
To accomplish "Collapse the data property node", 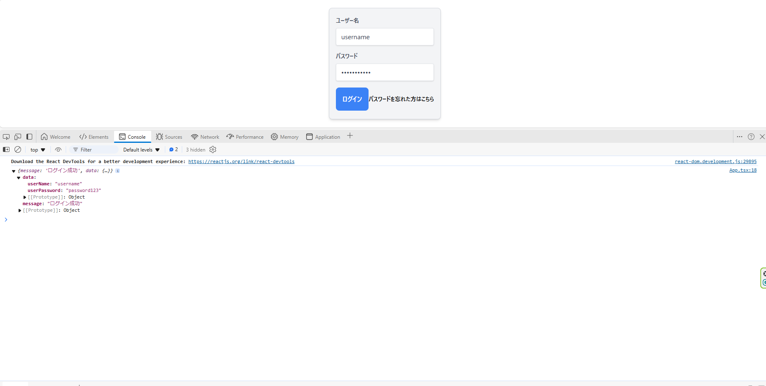I will point(19,178).
